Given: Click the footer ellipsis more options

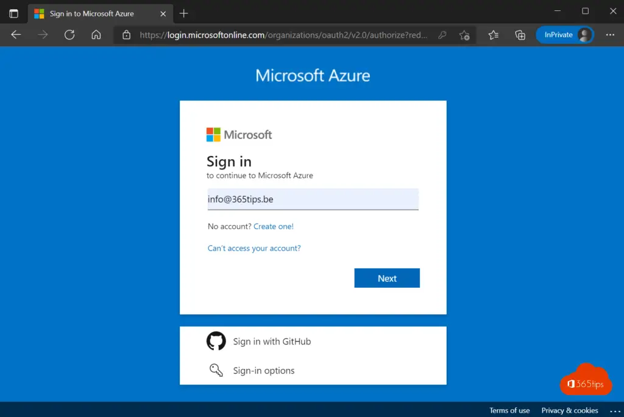Looking at the screenshot, I should pyautogui.click(x=615, y=411).
